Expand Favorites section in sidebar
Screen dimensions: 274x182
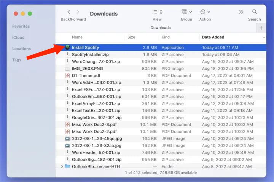pyautogui.click(x=21, y=26)
